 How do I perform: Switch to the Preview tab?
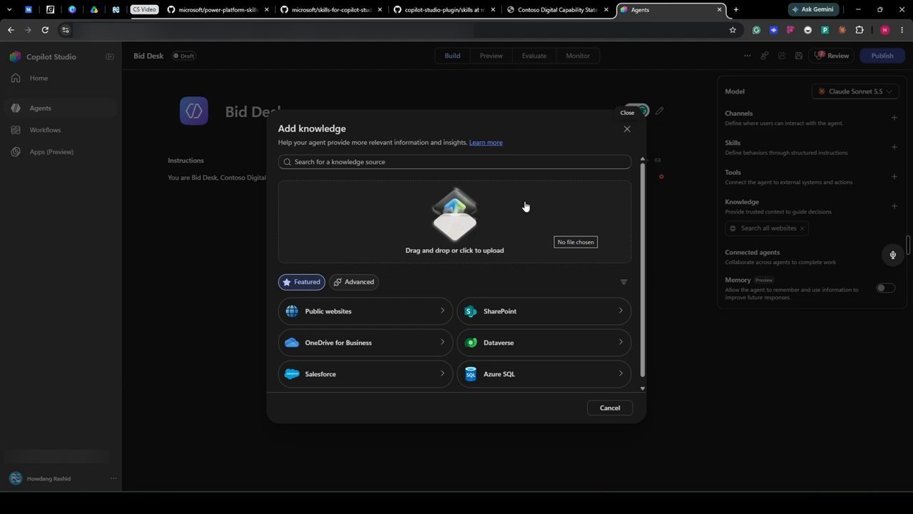(x=491, y=56)
